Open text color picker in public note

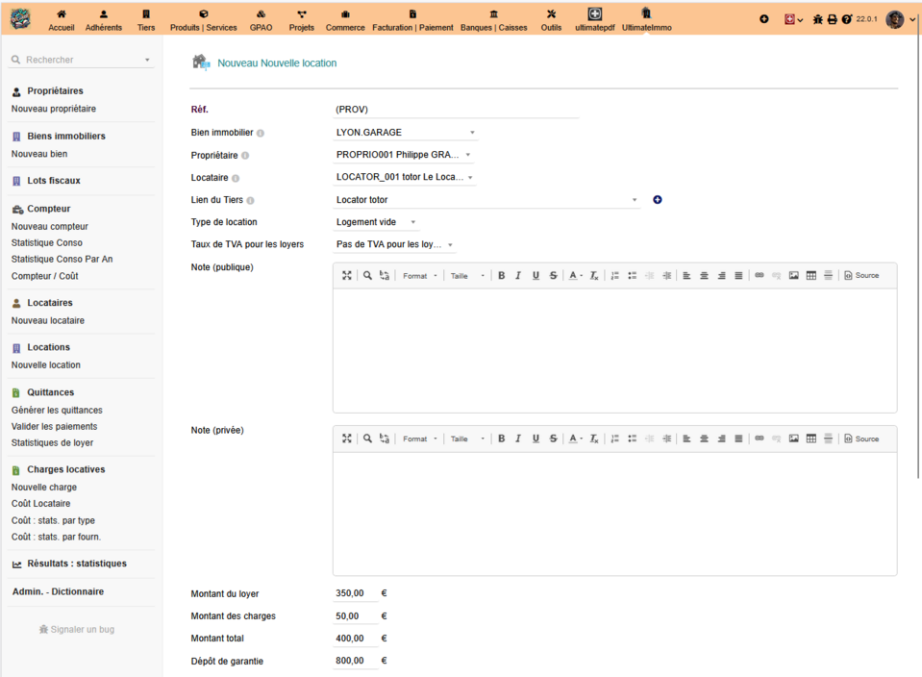click(575, 276)
